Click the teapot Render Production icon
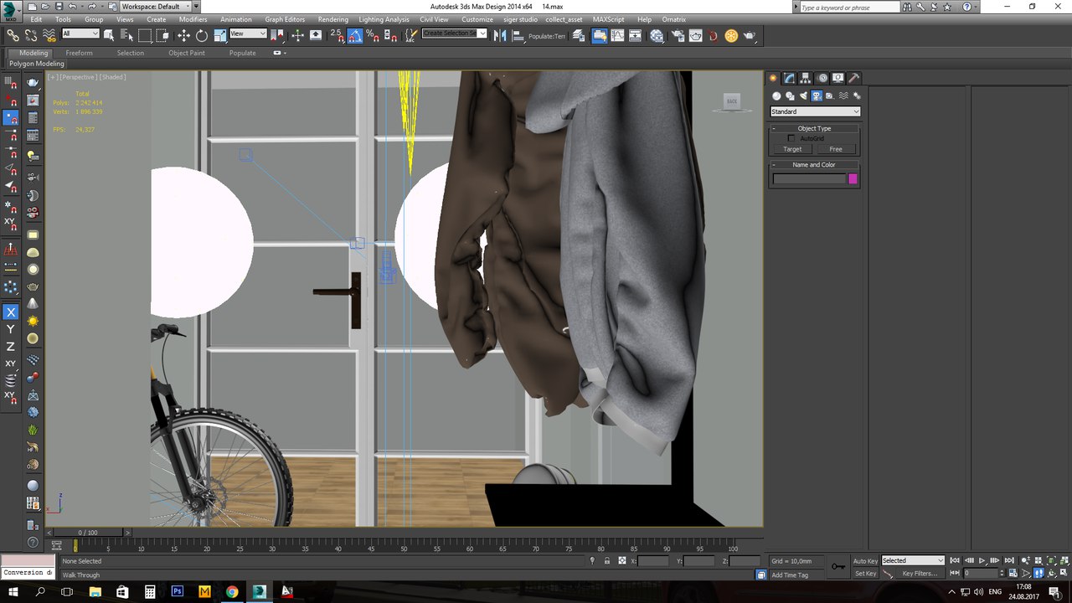1072x603 pixels. coord(750,35)
